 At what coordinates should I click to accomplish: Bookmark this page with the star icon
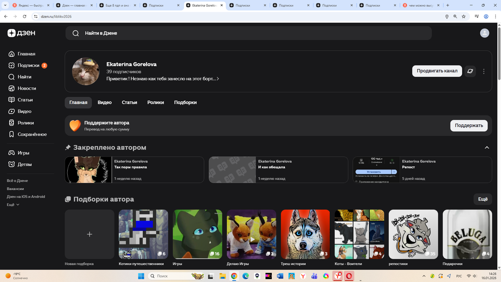[x=463, y=16]
